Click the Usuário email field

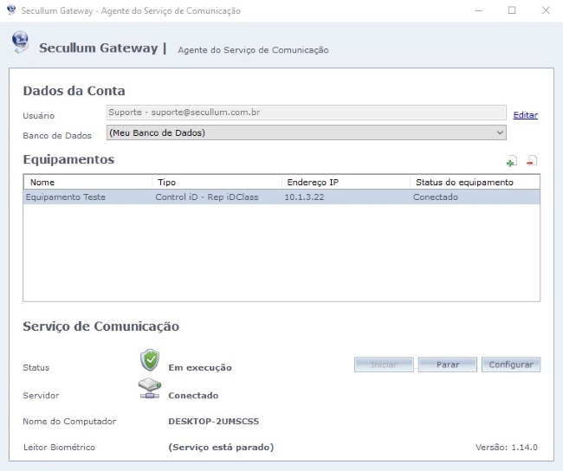(x=306, y=113)
